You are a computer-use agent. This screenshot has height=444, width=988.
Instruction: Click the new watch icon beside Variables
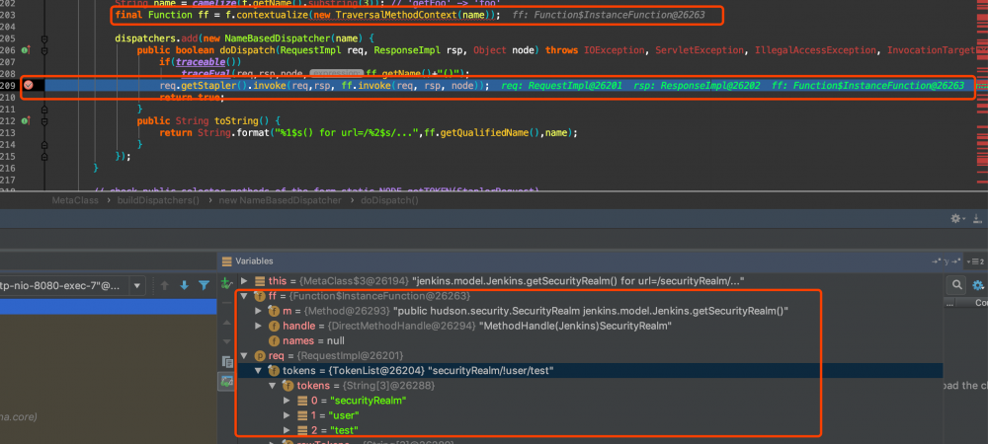coord(226,281)
